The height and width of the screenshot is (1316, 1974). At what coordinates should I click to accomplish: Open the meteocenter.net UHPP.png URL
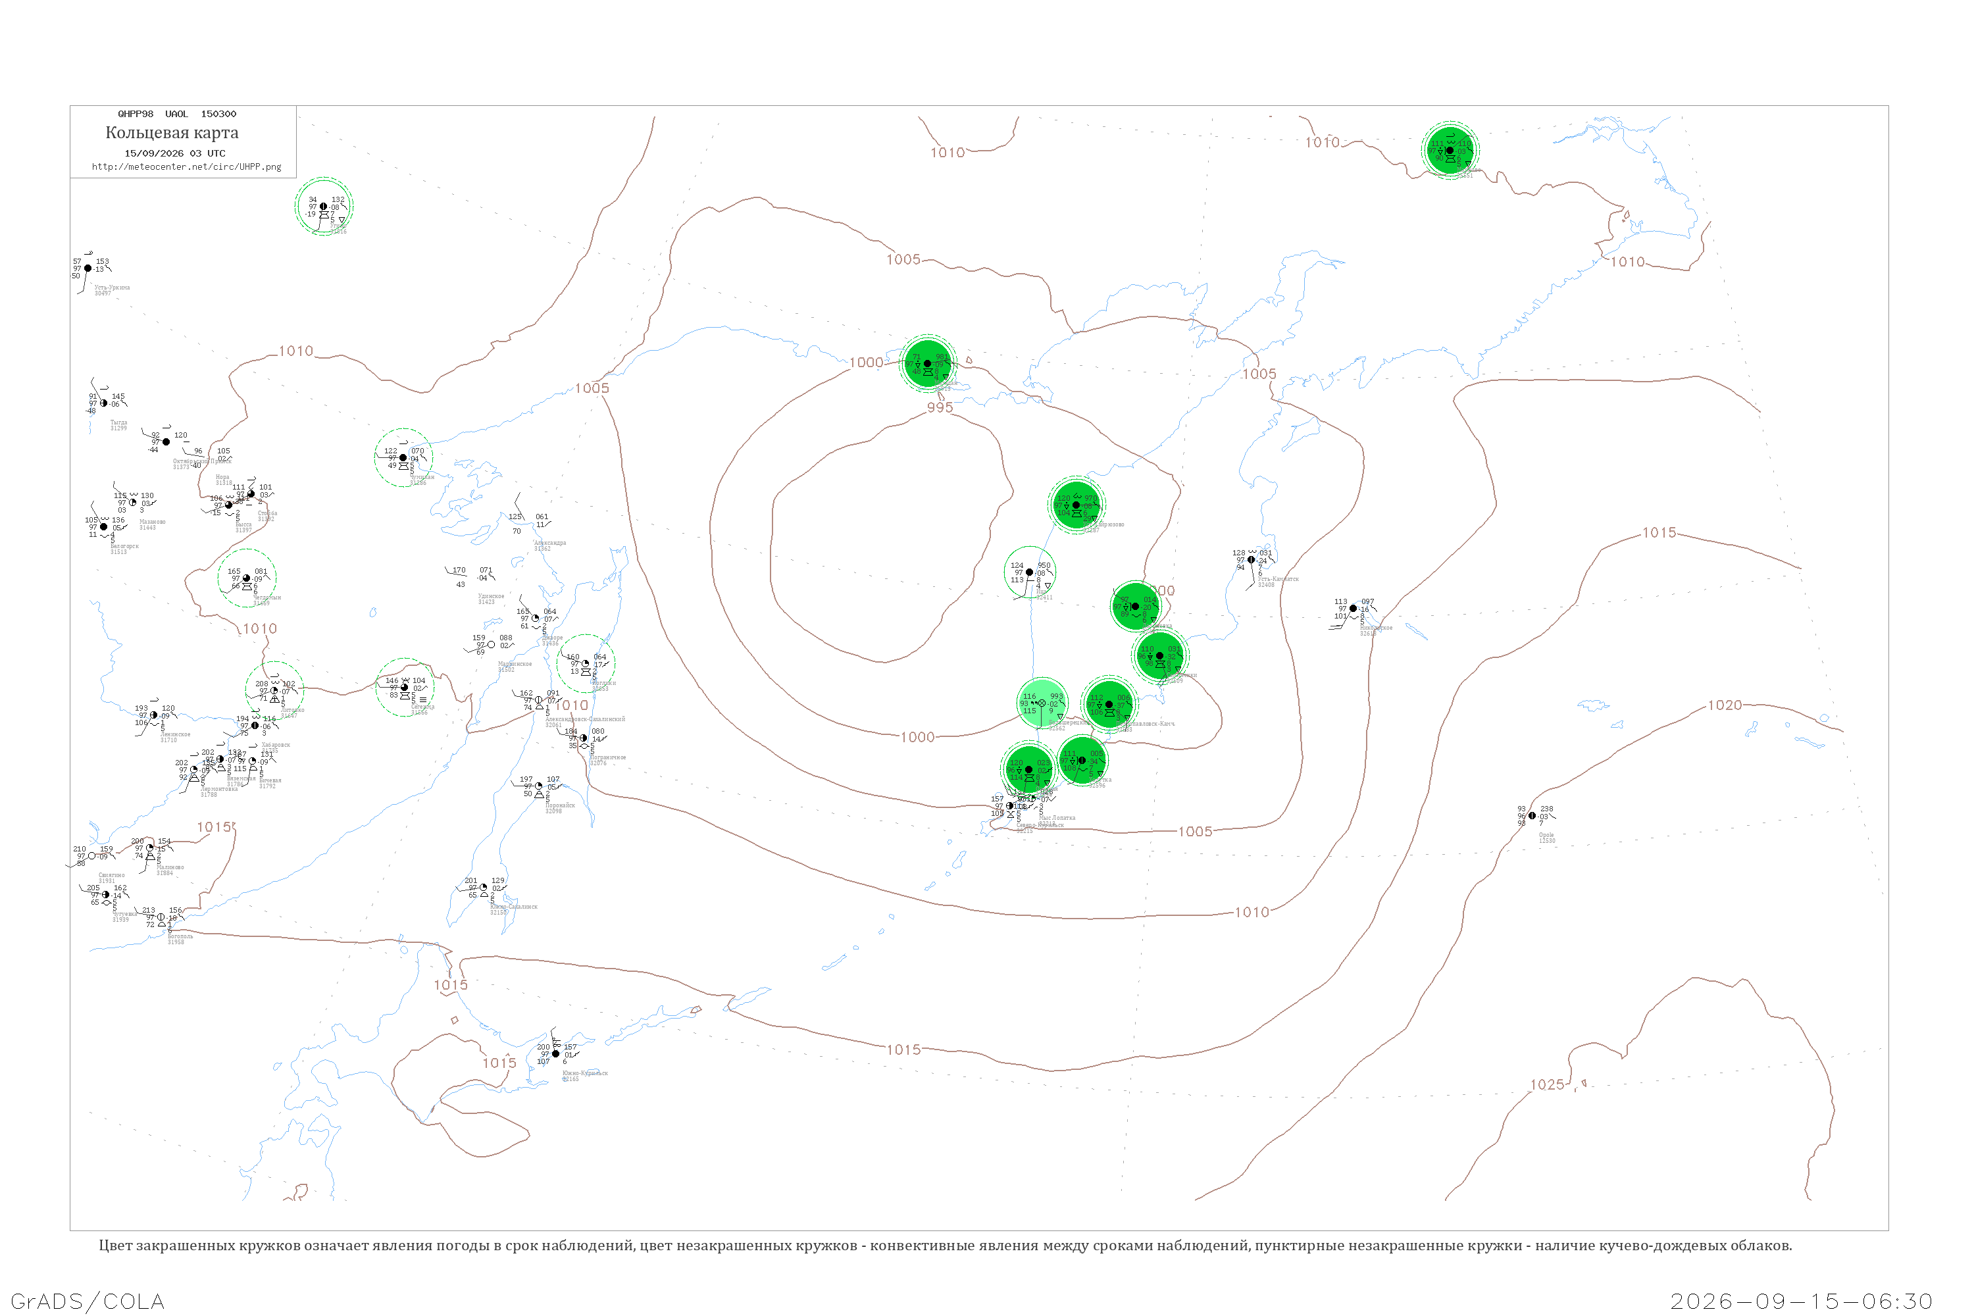pyautogui.click(x=186, y=167)
